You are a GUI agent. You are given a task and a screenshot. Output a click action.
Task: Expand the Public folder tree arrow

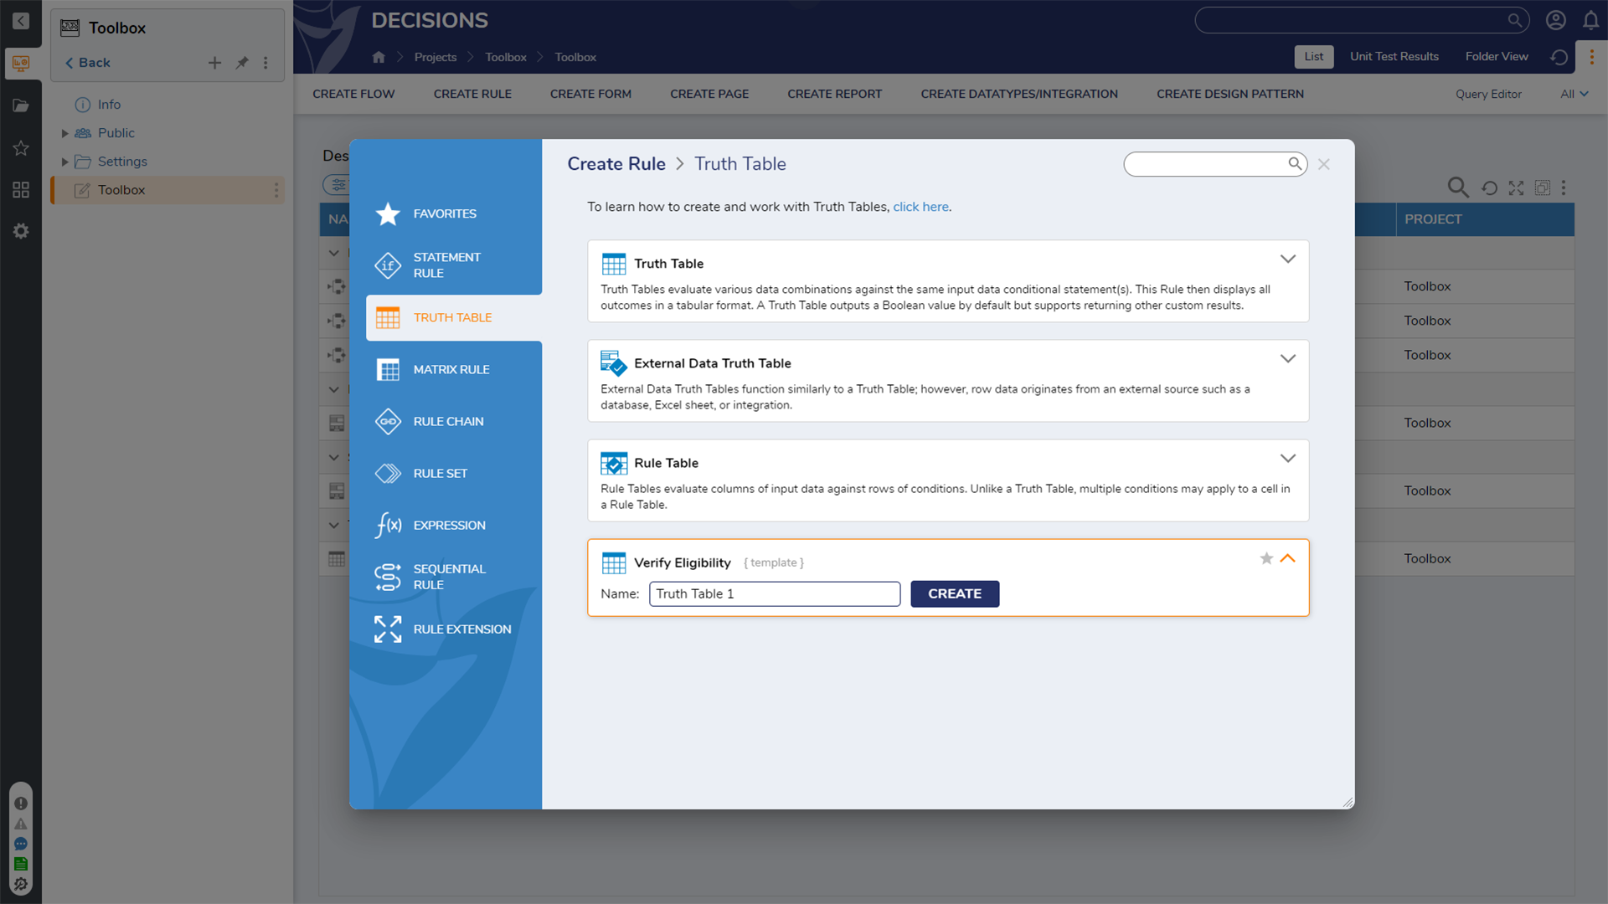tap(64, 133)
